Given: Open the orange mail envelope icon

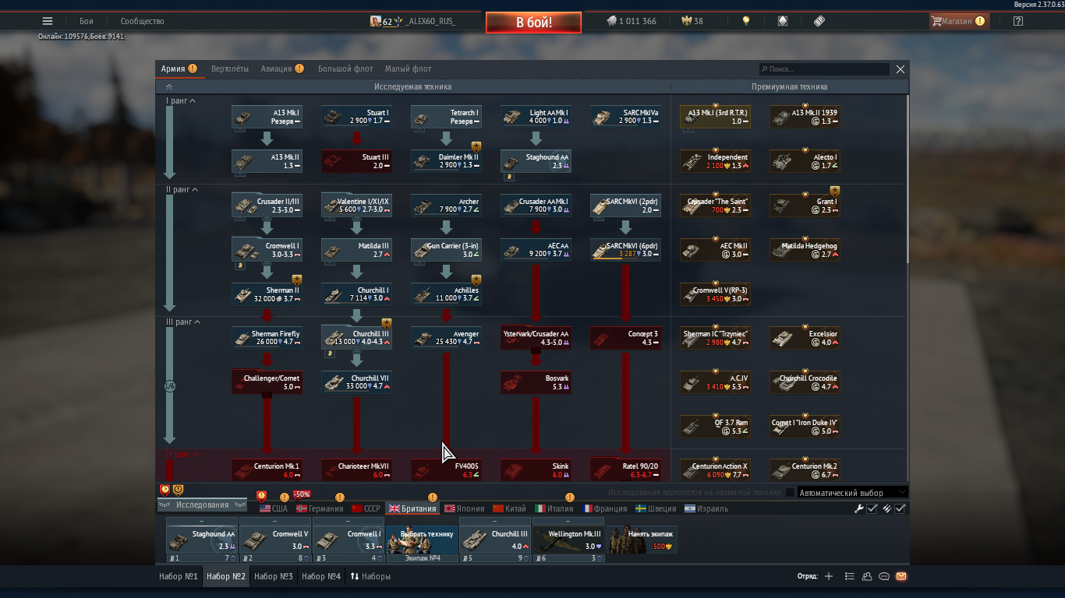Looking at the screenshot, I should 901,576.
